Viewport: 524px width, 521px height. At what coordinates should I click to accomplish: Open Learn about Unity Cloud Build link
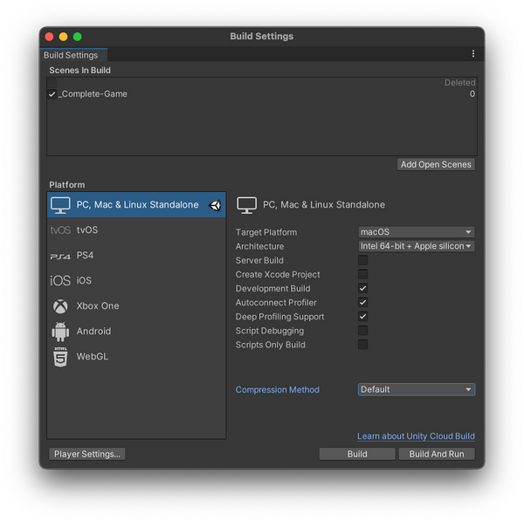pos(416,436)
